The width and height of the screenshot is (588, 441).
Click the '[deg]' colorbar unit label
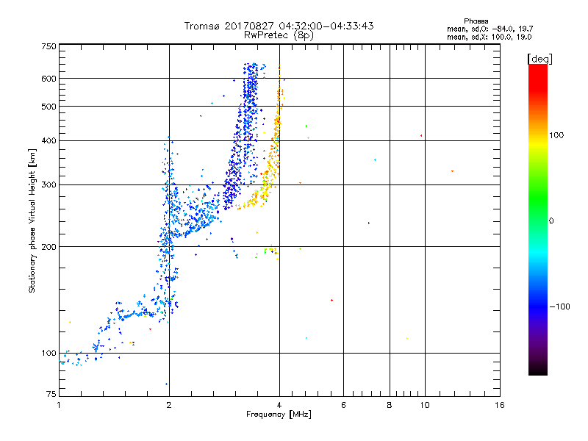539,59
